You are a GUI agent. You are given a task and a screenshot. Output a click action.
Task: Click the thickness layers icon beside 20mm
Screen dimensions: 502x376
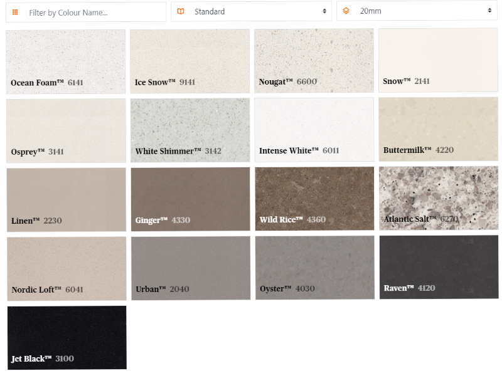point(347,11)
